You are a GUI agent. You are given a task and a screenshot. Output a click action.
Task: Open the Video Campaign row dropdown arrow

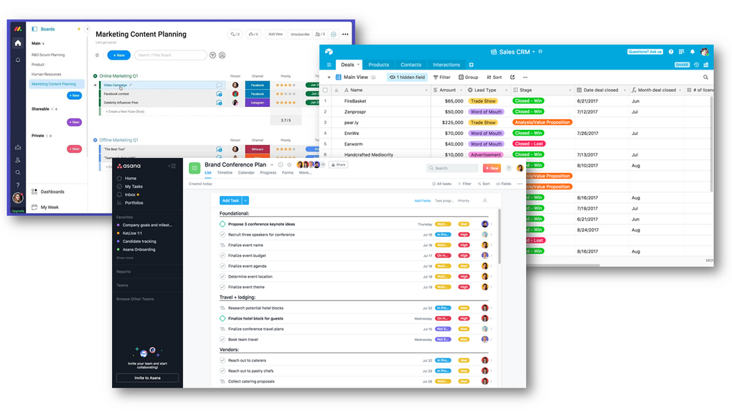click(95, 85)
